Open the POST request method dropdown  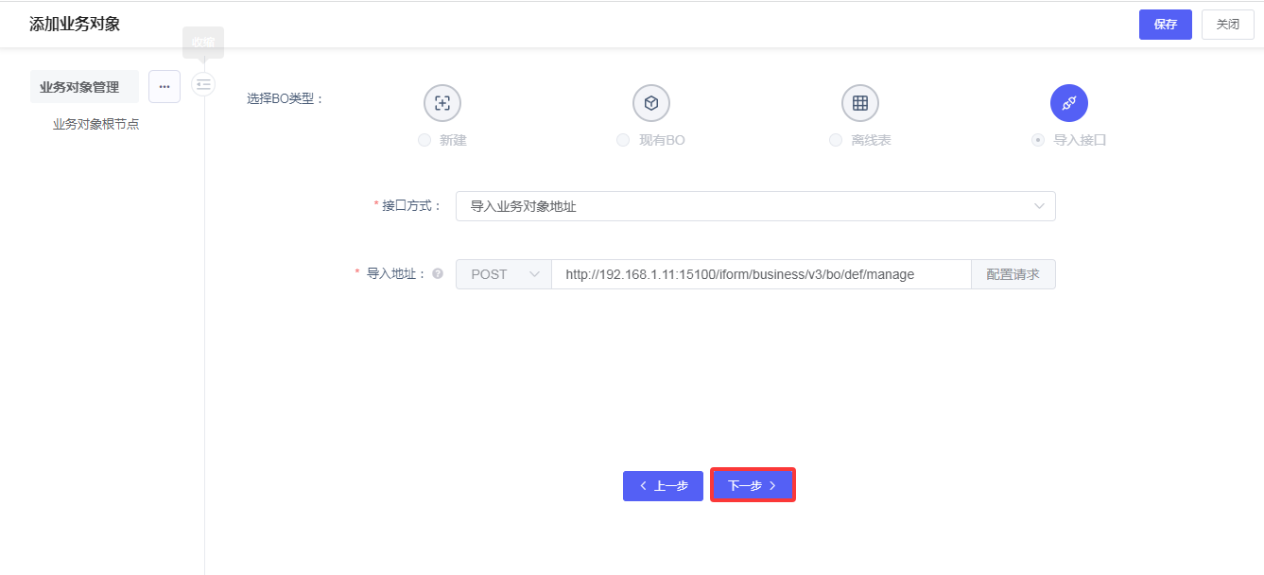503,274
